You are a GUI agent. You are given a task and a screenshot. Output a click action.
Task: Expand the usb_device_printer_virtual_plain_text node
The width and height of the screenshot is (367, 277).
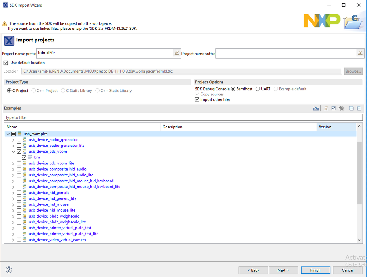click(13, 228)
